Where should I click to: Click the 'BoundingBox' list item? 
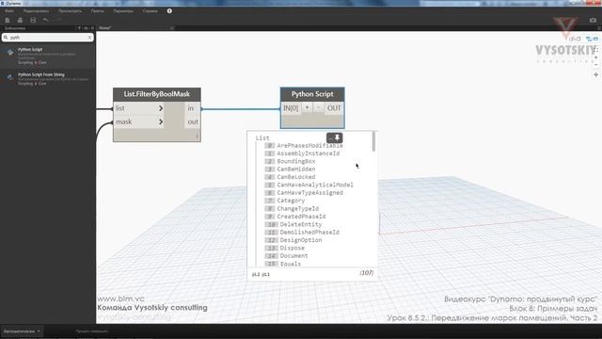[x=296, y=161]
